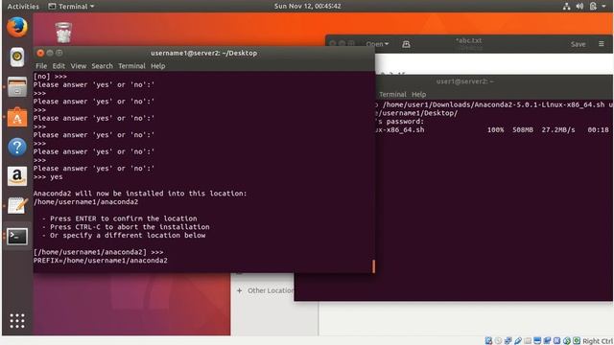
Task: Click the 00:18 elapsed time in user1 terminal
Action: coord(599,130)
